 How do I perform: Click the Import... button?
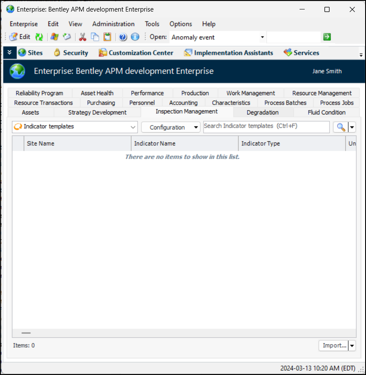click(x=334, y=345)
